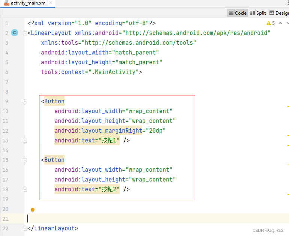
Task: Click the warning stripe mark beside line 9
Action: click(x=288, y=106)
